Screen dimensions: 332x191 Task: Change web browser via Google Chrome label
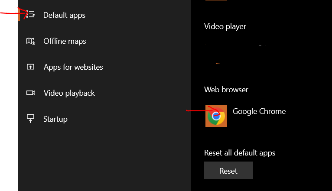point(259,111)
